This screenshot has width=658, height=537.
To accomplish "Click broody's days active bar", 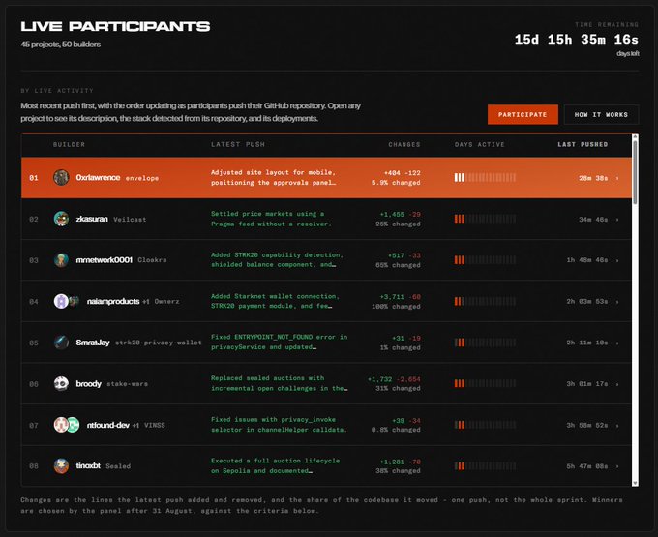I will point(485,383).
